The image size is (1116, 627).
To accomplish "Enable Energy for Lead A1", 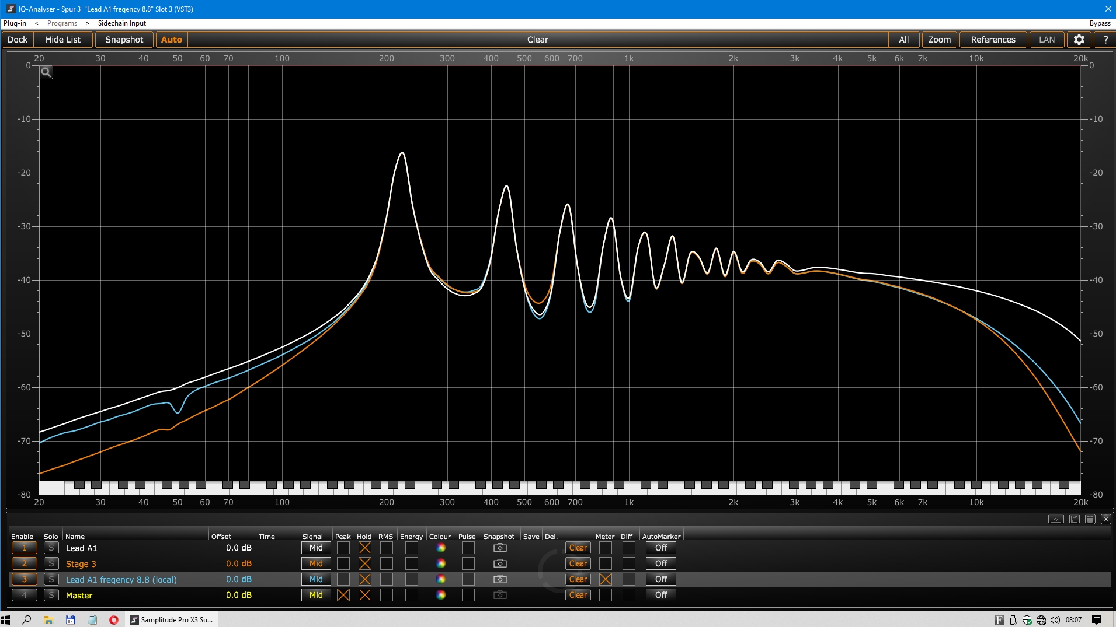I will click(x=412, y=548).
